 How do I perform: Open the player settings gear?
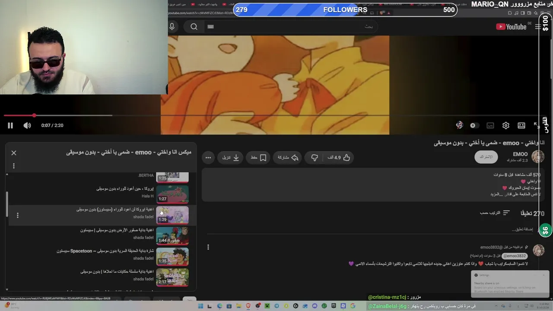pos(506,125)
